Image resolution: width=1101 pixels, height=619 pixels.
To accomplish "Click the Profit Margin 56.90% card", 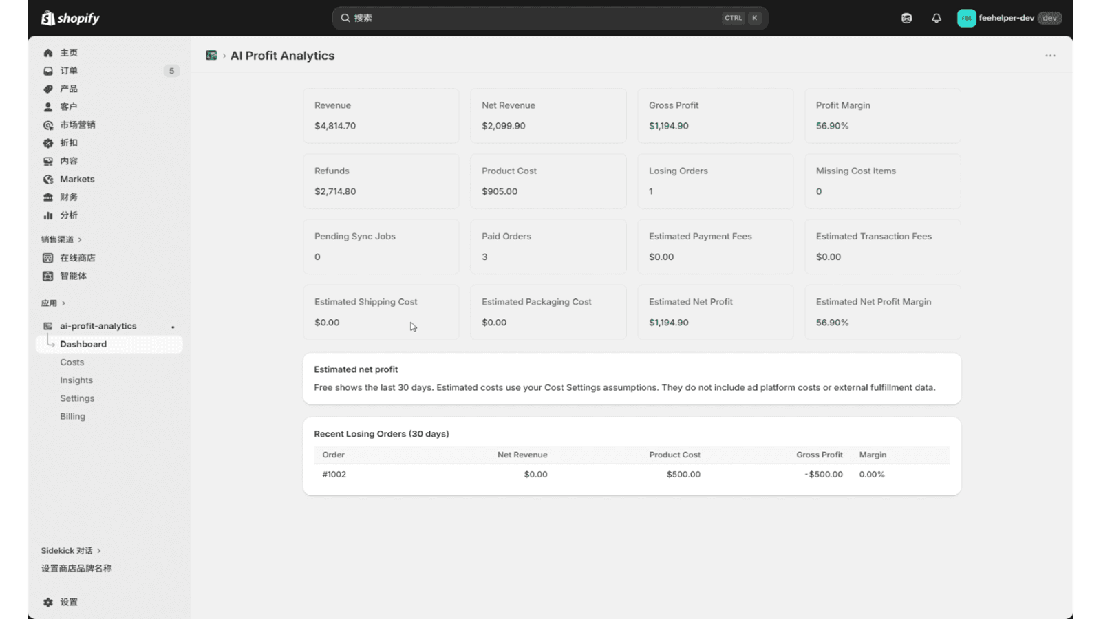I will pyautogui.click(x=883, y=116).
